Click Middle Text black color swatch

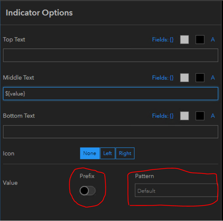click(200, 78)
